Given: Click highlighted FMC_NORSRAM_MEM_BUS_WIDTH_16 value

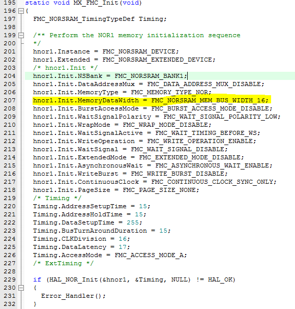Looking at the screenshot, I should pos(208,100).
